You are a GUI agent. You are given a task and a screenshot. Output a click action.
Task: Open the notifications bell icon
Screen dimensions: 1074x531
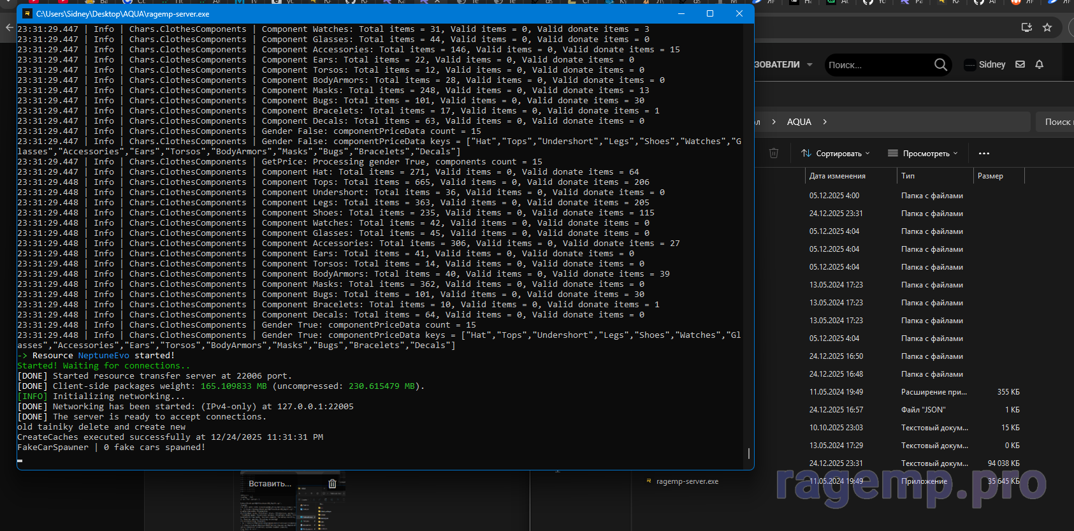click(x=1039, y=64)
